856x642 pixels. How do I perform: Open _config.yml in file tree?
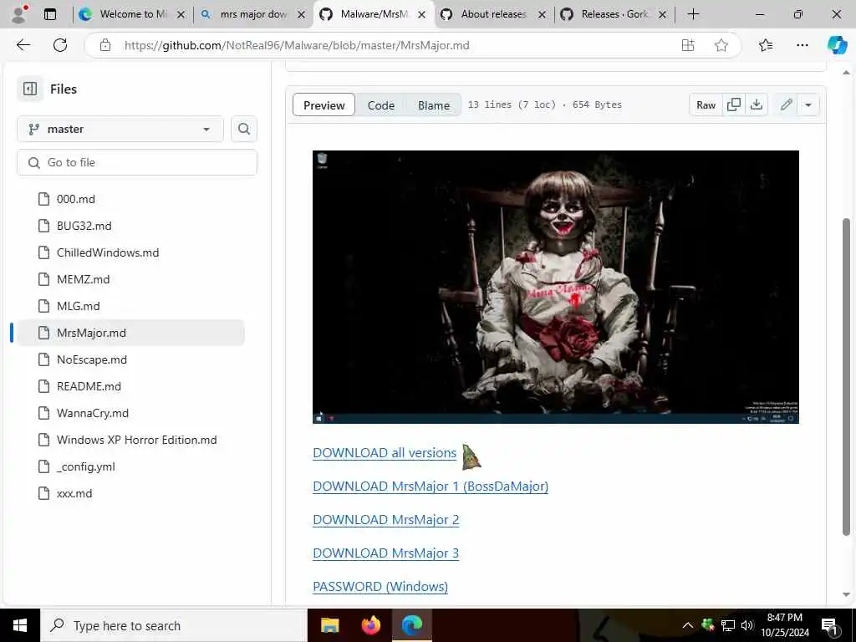(86, 466)
